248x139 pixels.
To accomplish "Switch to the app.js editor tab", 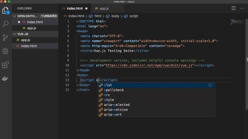I will coord(104,8).
